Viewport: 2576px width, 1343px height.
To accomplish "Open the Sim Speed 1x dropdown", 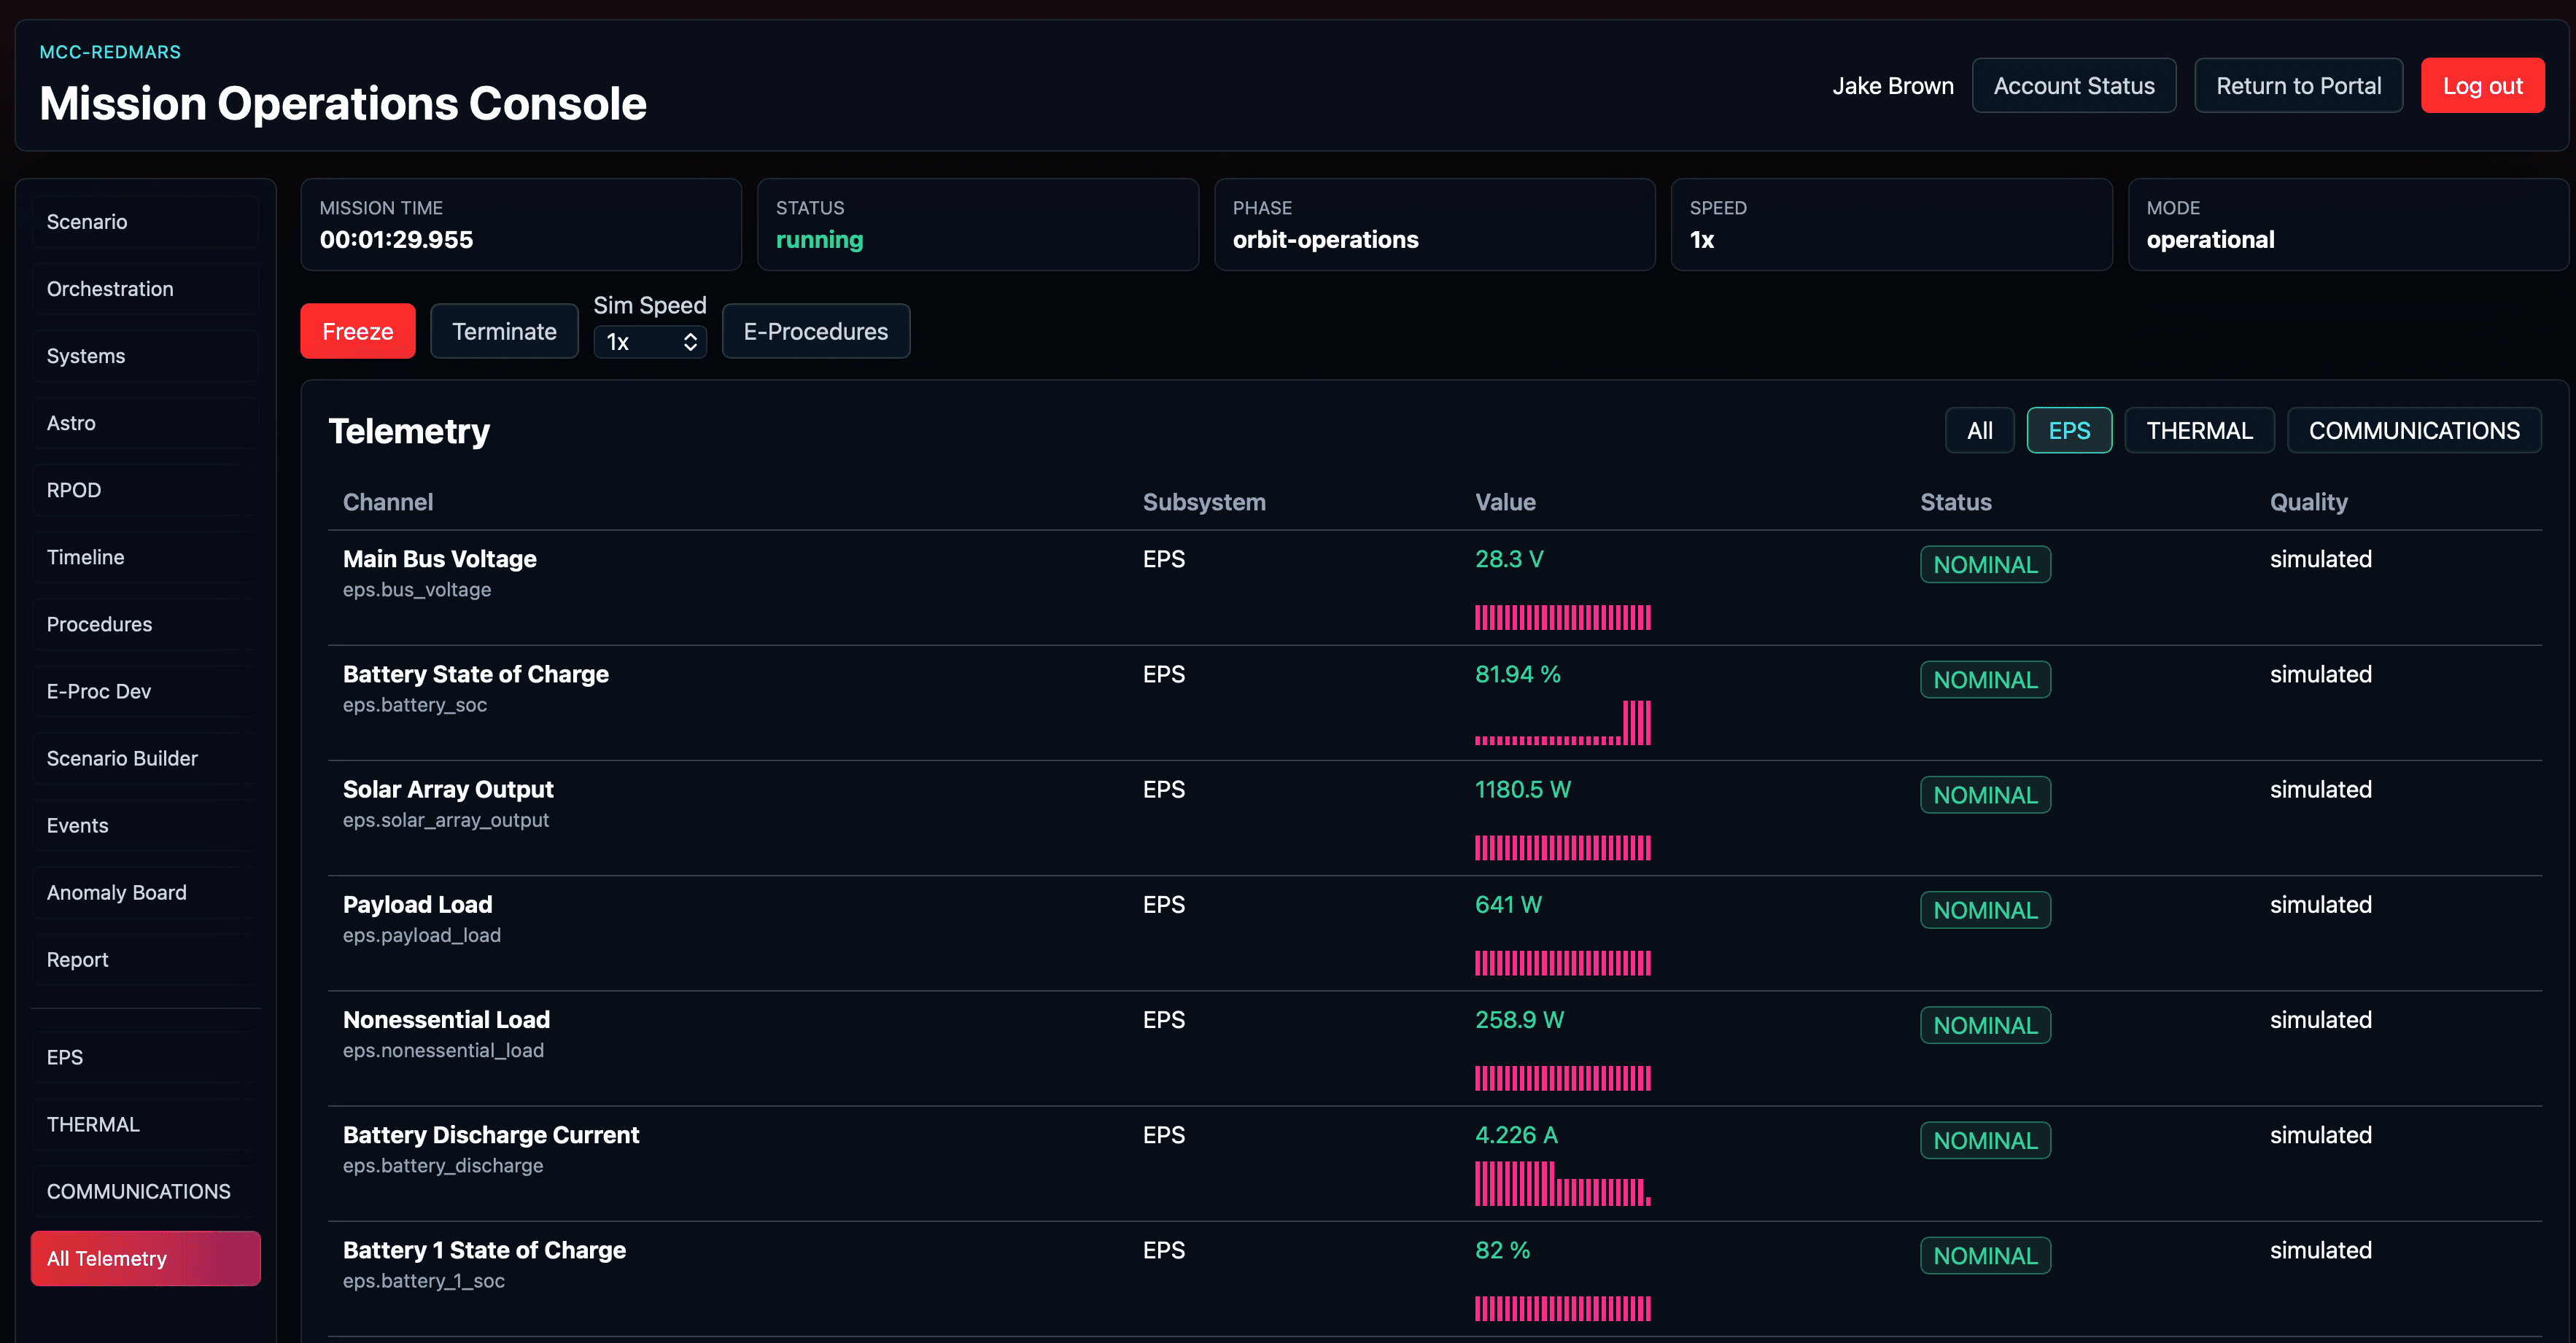I will [x=650, y=342].
